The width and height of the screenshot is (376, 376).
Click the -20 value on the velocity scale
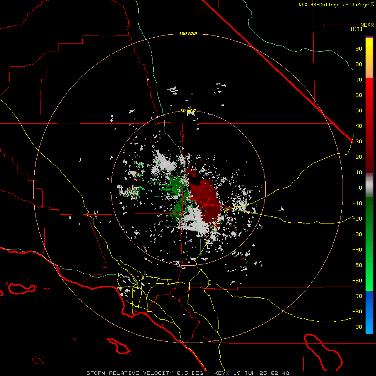click(x=357, y=218)
